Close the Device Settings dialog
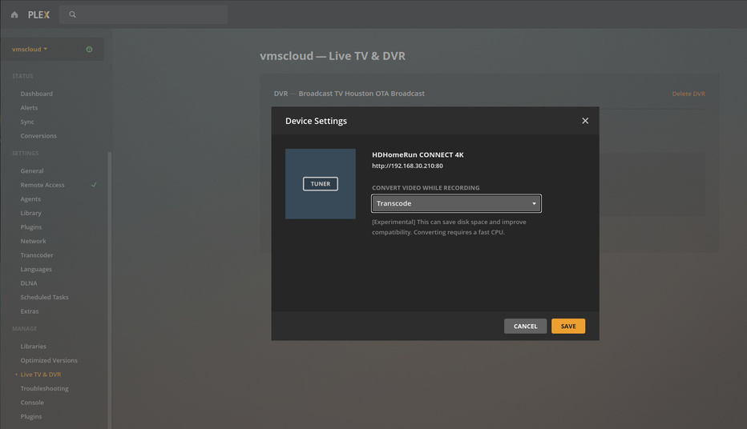This screenshot has width=747, height=429. point(585,121)
